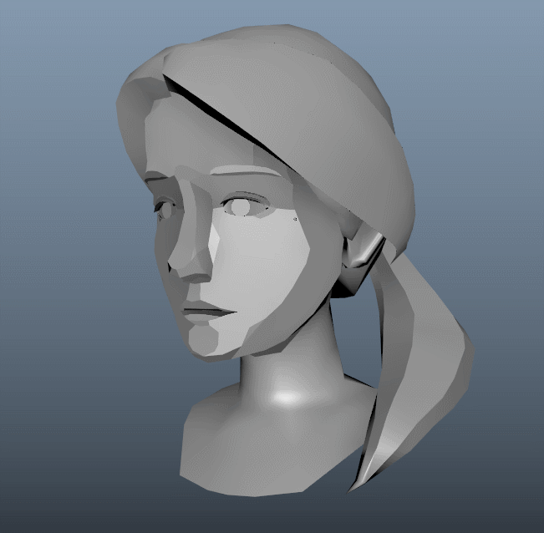Click the model's fully visible eye
Image resolution: width=544 pixels, height=533 pixels.
click(x=246, y=206)
